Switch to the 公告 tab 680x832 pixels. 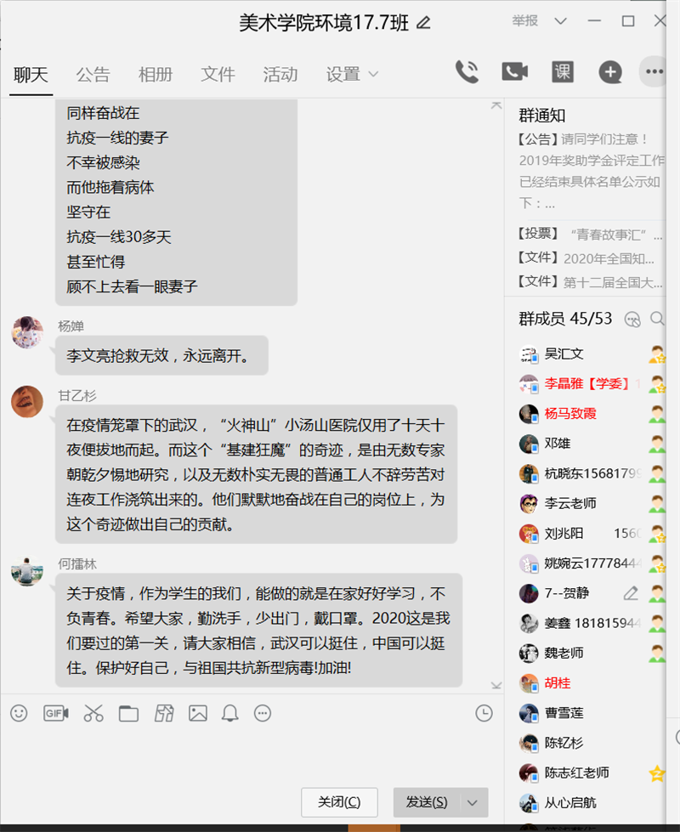[93, 74]
